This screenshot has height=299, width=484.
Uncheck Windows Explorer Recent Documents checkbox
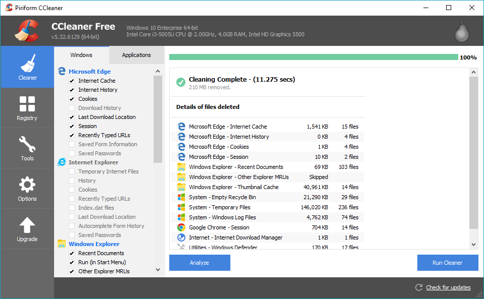pos(72,253)
